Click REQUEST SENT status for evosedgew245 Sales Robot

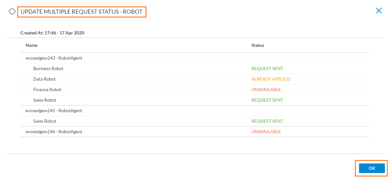(267, 121)
